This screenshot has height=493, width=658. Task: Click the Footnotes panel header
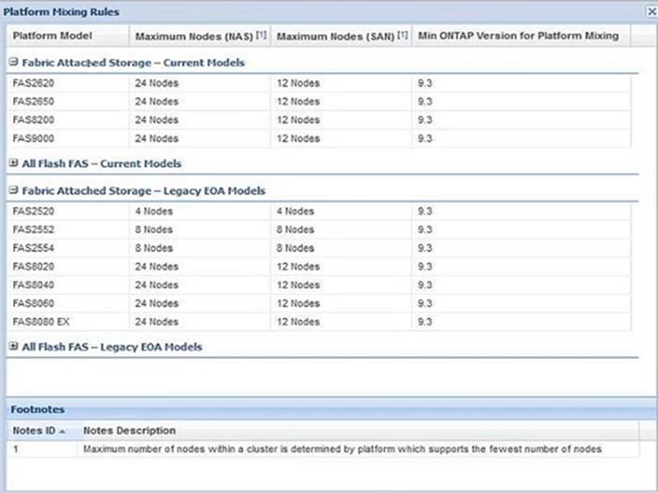pos(37,410)
